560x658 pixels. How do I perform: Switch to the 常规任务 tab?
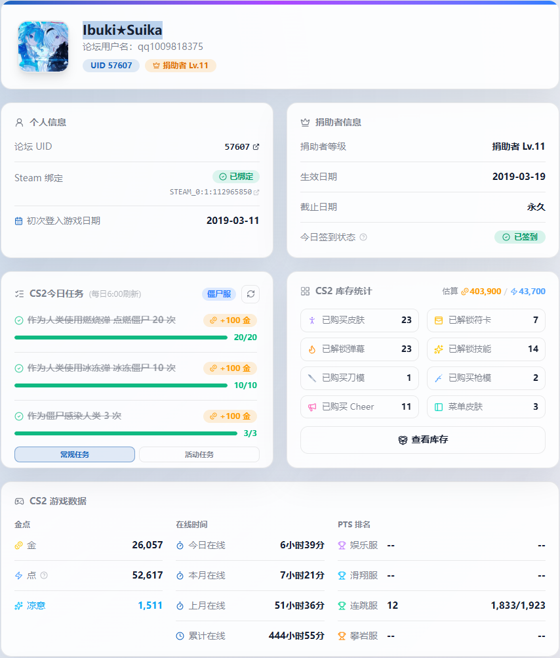pos(75,454)
